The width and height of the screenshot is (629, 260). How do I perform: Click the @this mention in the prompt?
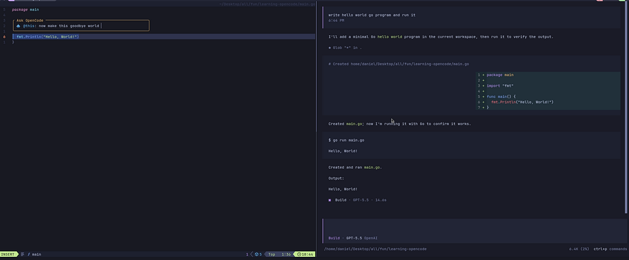pyautogui.click(x=30, y=26)
